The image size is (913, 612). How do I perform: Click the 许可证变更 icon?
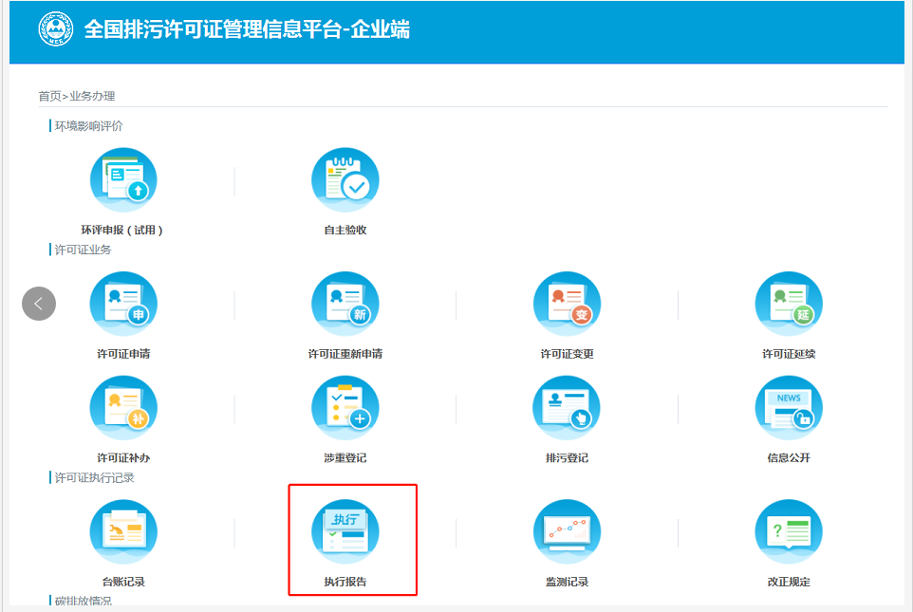567,305
